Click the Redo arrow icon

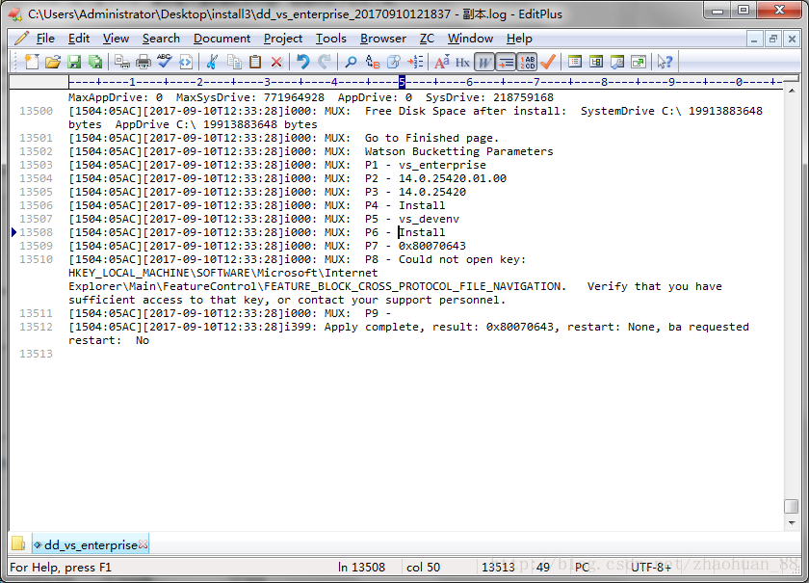pyautogui.click(x=325, y=62)
